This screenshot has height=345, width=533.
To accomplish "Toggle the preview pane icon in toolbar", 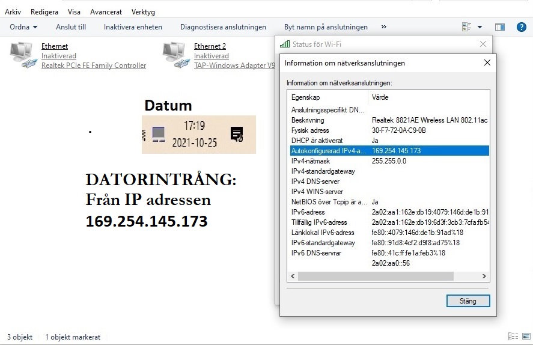I will (x=500, y=27).
